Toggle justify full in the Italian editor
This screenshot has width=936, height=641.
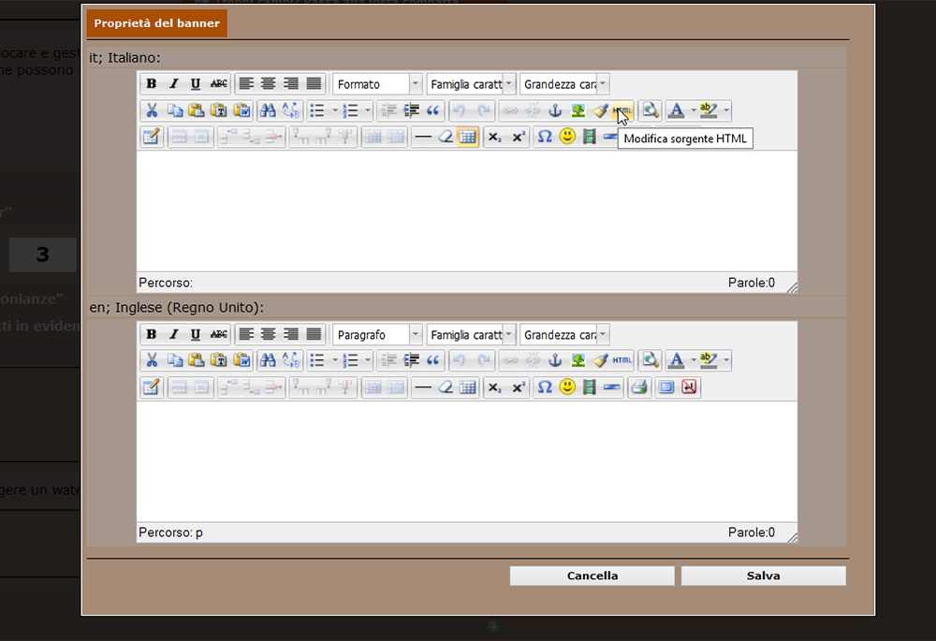[x=314, y=84]
